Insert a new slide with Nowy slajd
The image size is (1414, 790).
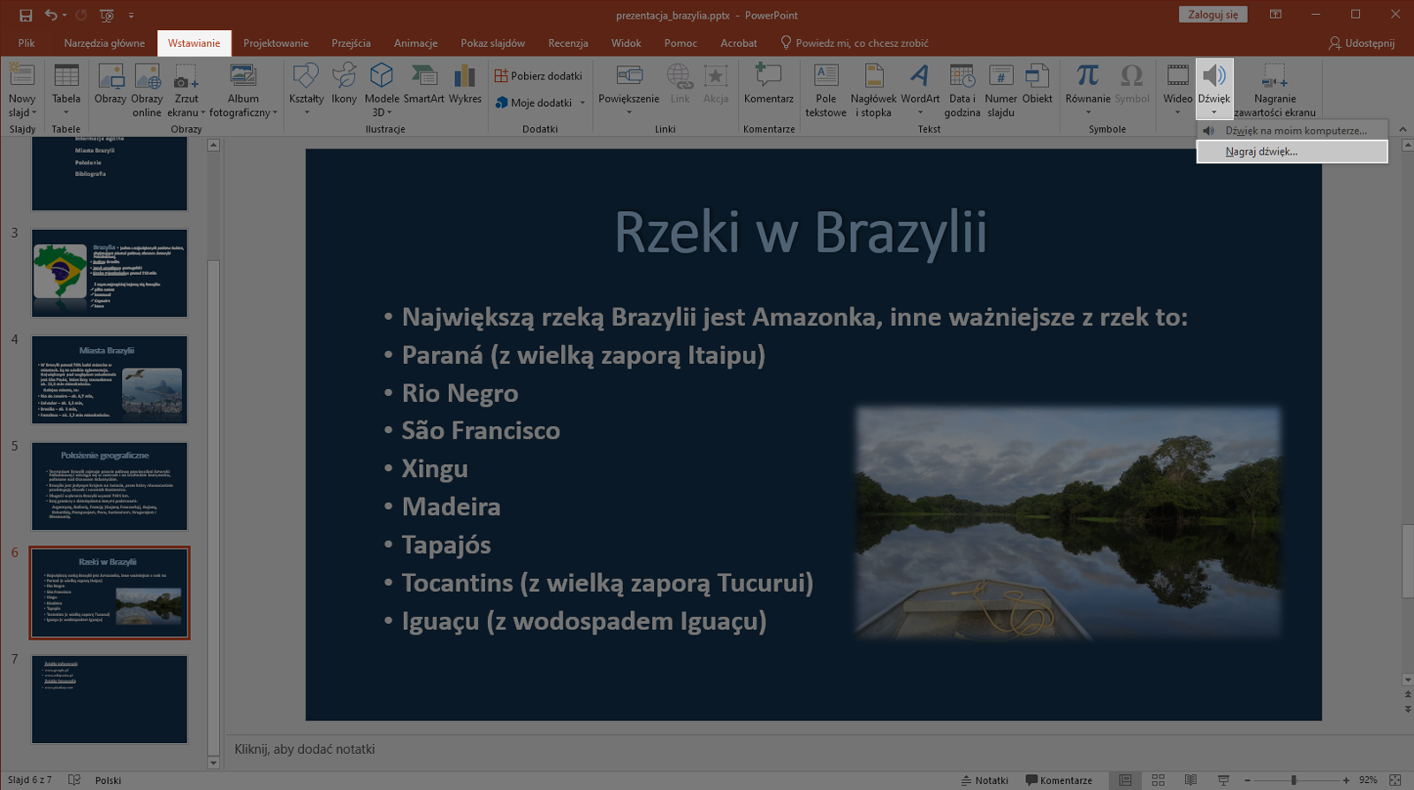(x=22, y=91)
